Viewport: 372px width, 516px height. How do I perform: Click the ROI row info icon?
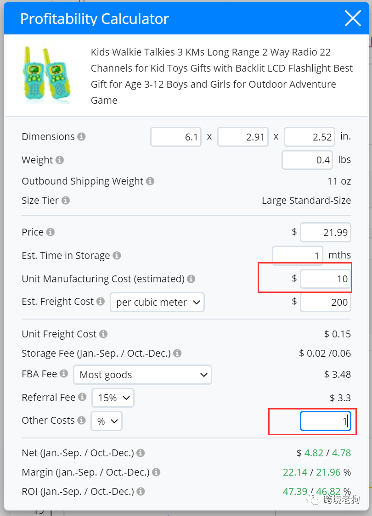(141, 492)
